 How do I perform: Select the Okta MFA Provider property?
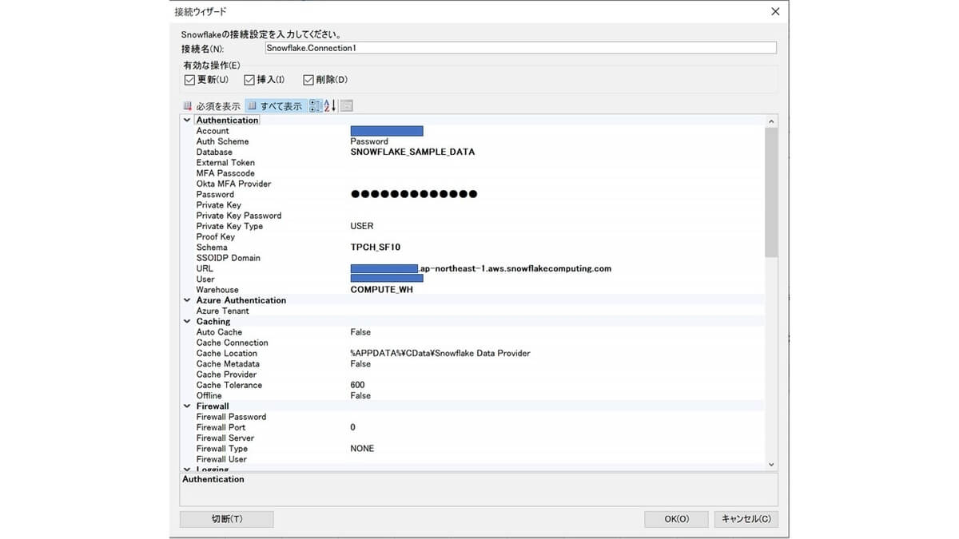click(233, 184)
